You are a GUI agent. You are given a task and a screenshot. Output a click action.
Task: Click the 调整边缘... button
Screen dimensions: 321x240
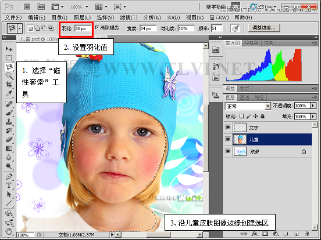264,28
